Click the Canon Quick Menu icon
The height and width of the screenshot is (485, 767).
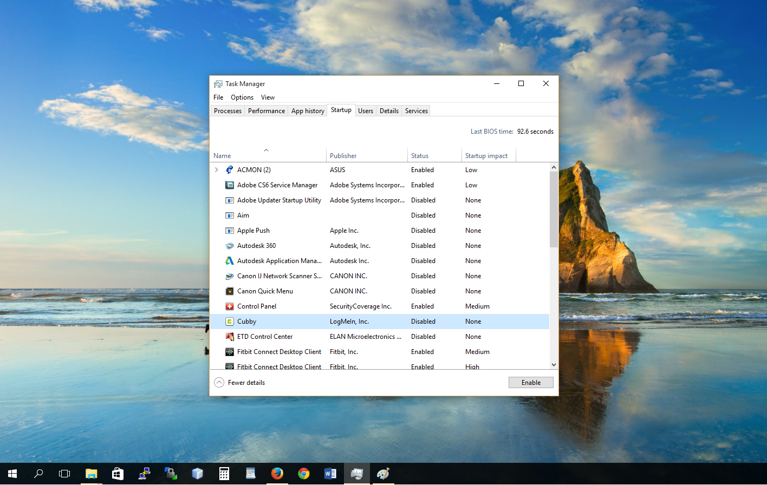click(229, 291)
